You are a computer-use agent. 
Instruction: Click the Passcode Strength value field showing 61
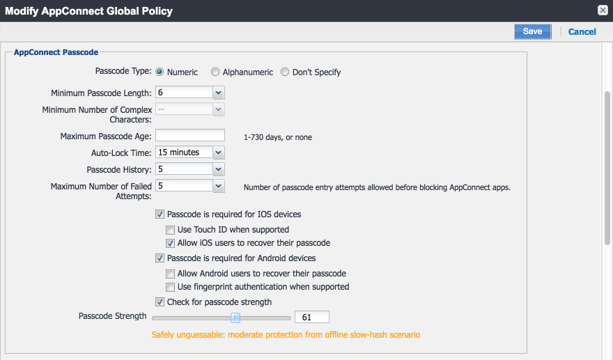(312, 317)
